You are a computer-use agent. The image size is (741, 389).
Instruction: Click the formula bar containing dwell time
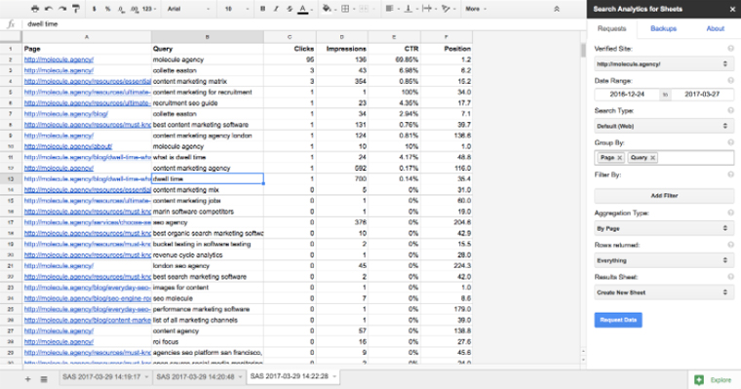click(x=302, y=23)
